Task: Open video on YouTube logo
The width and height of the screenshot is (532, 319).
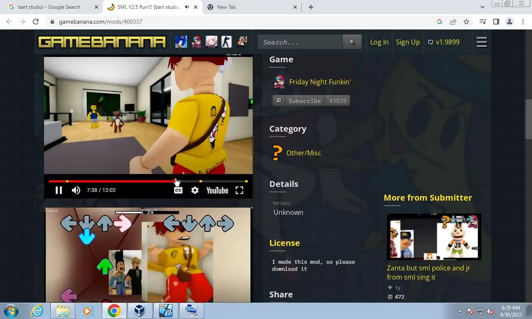Action: [x=217, y=190]
